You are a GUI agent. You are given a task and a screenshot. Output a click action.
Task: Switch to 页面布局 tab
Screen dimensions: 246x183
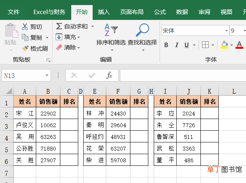[x=132, y=12]
